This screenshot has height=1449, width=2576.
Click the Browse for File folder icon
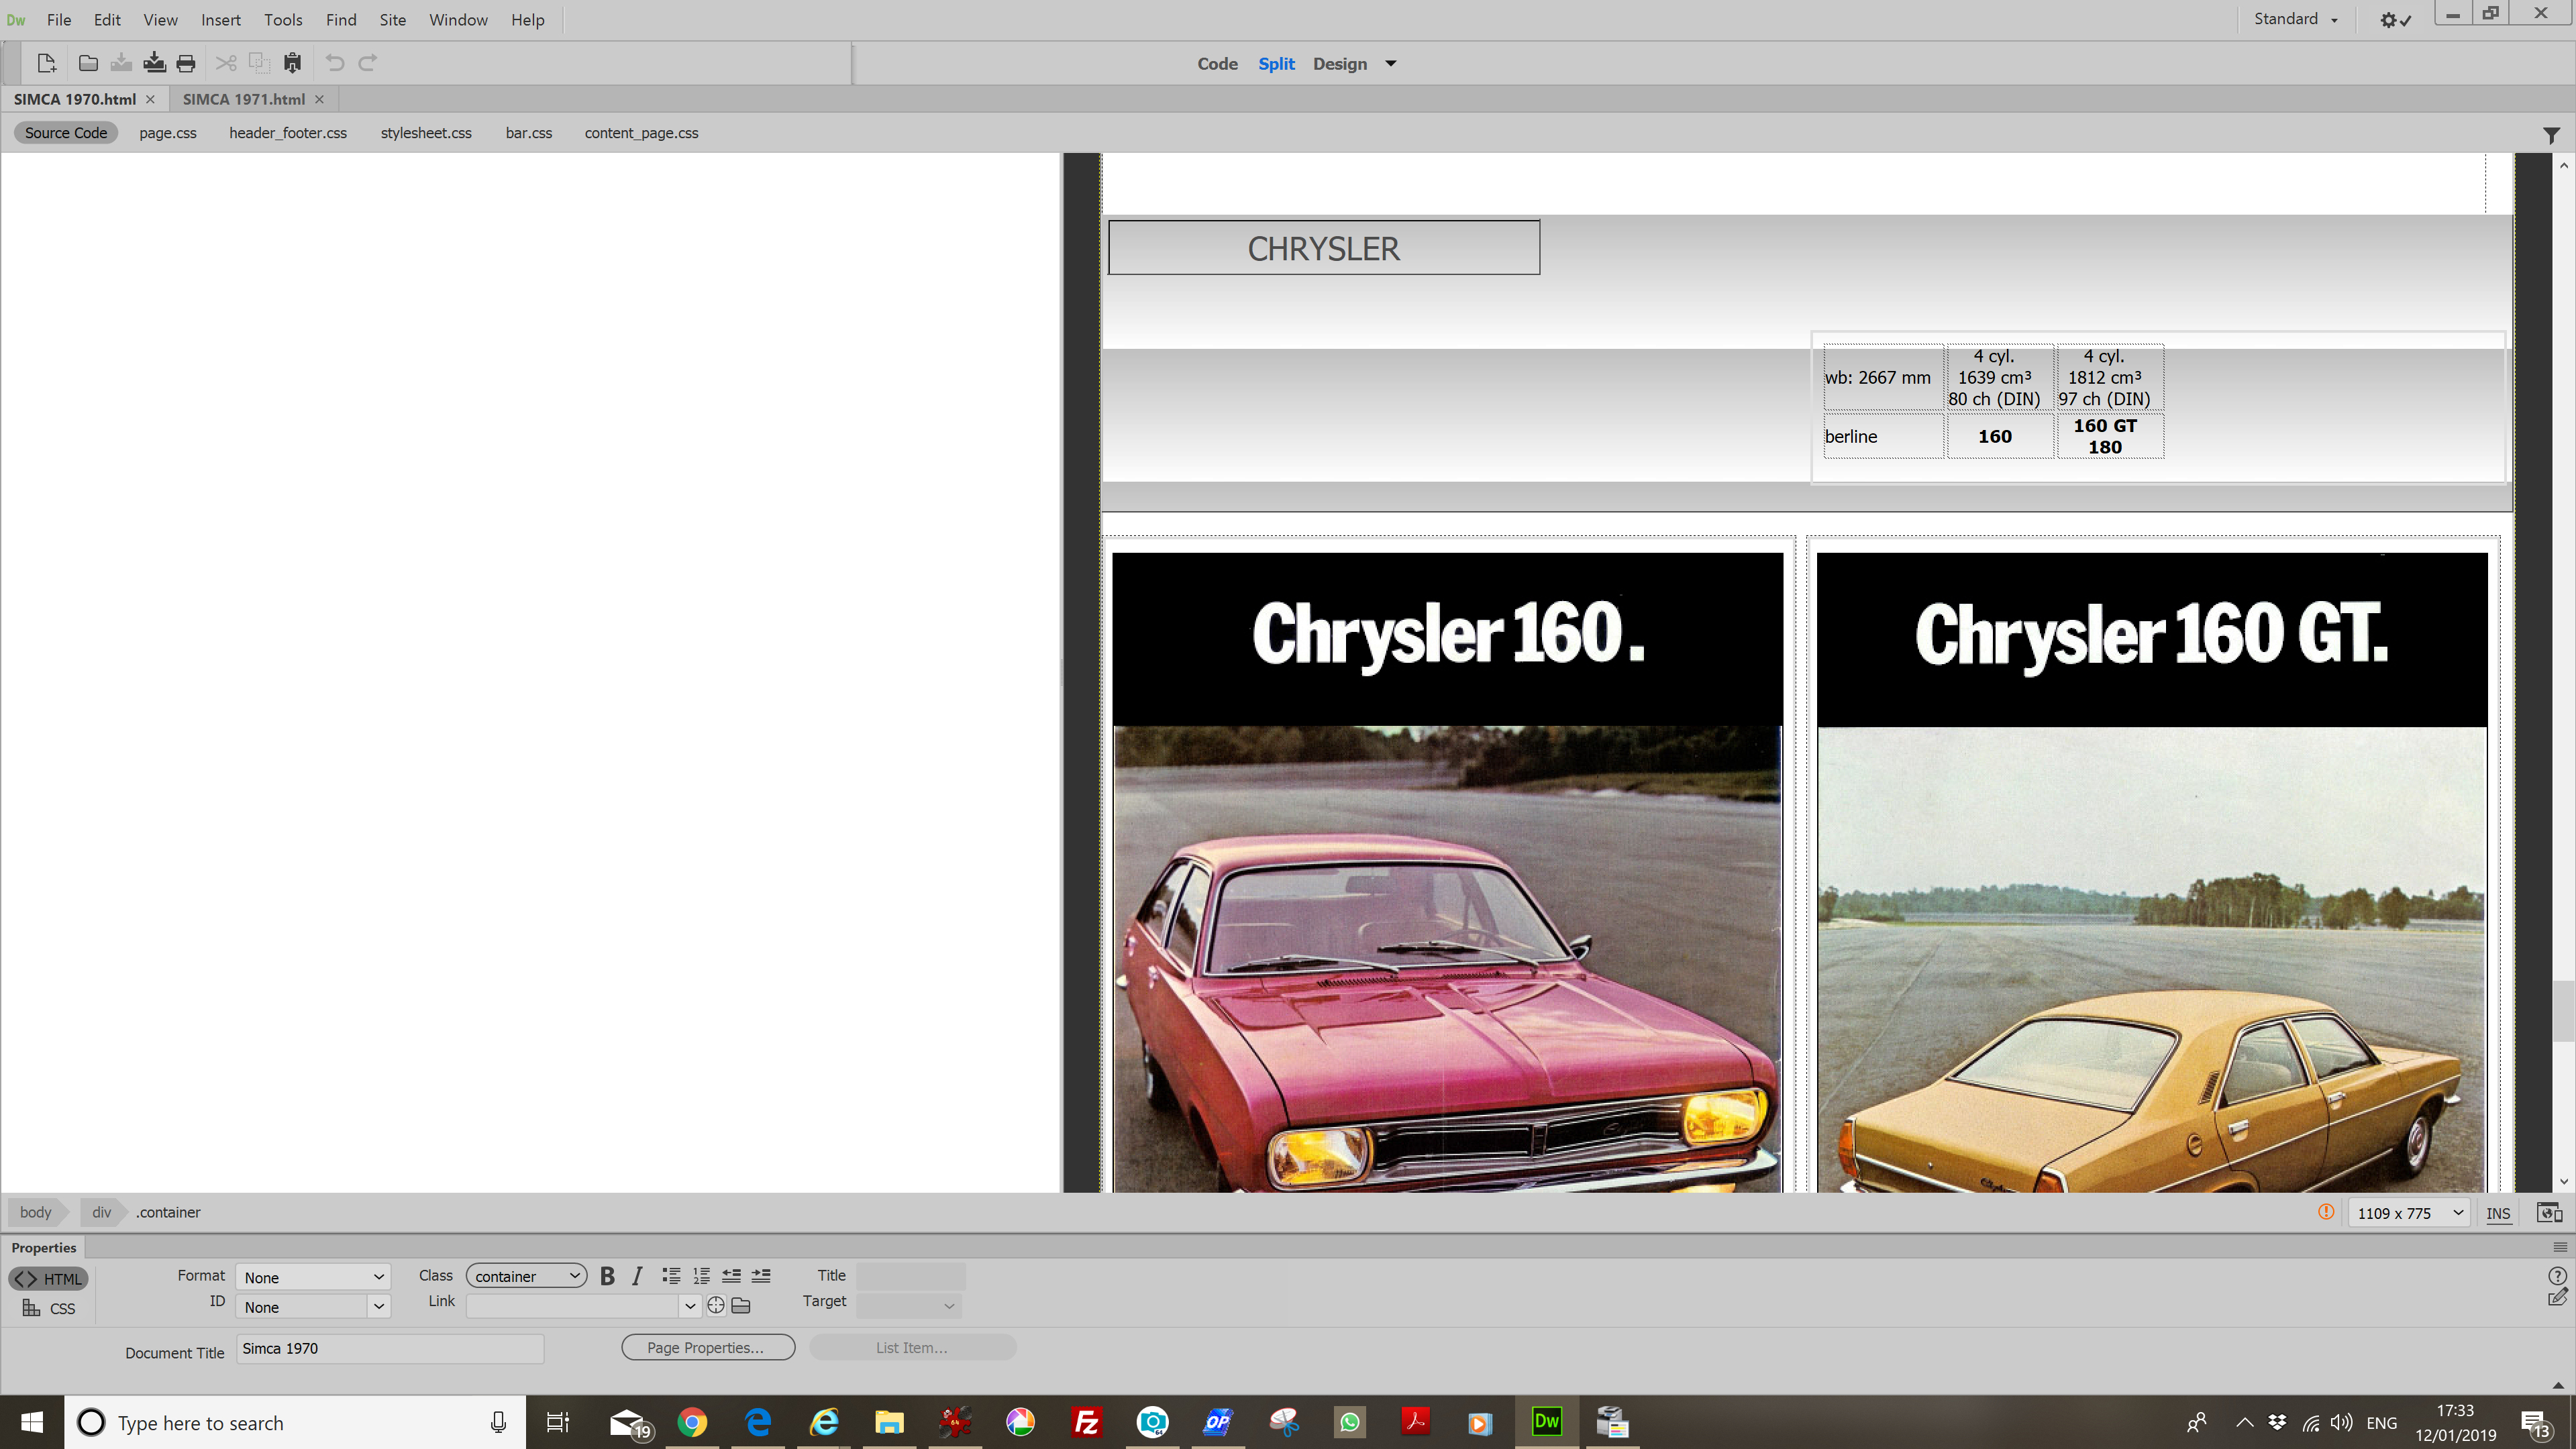point(741,1305)
